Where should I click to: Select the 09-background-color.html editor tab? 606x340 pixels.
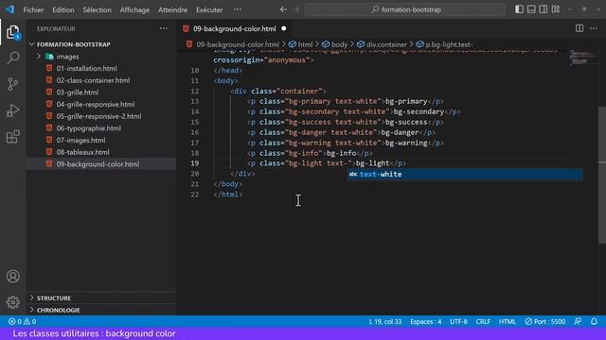pos(235,29)
